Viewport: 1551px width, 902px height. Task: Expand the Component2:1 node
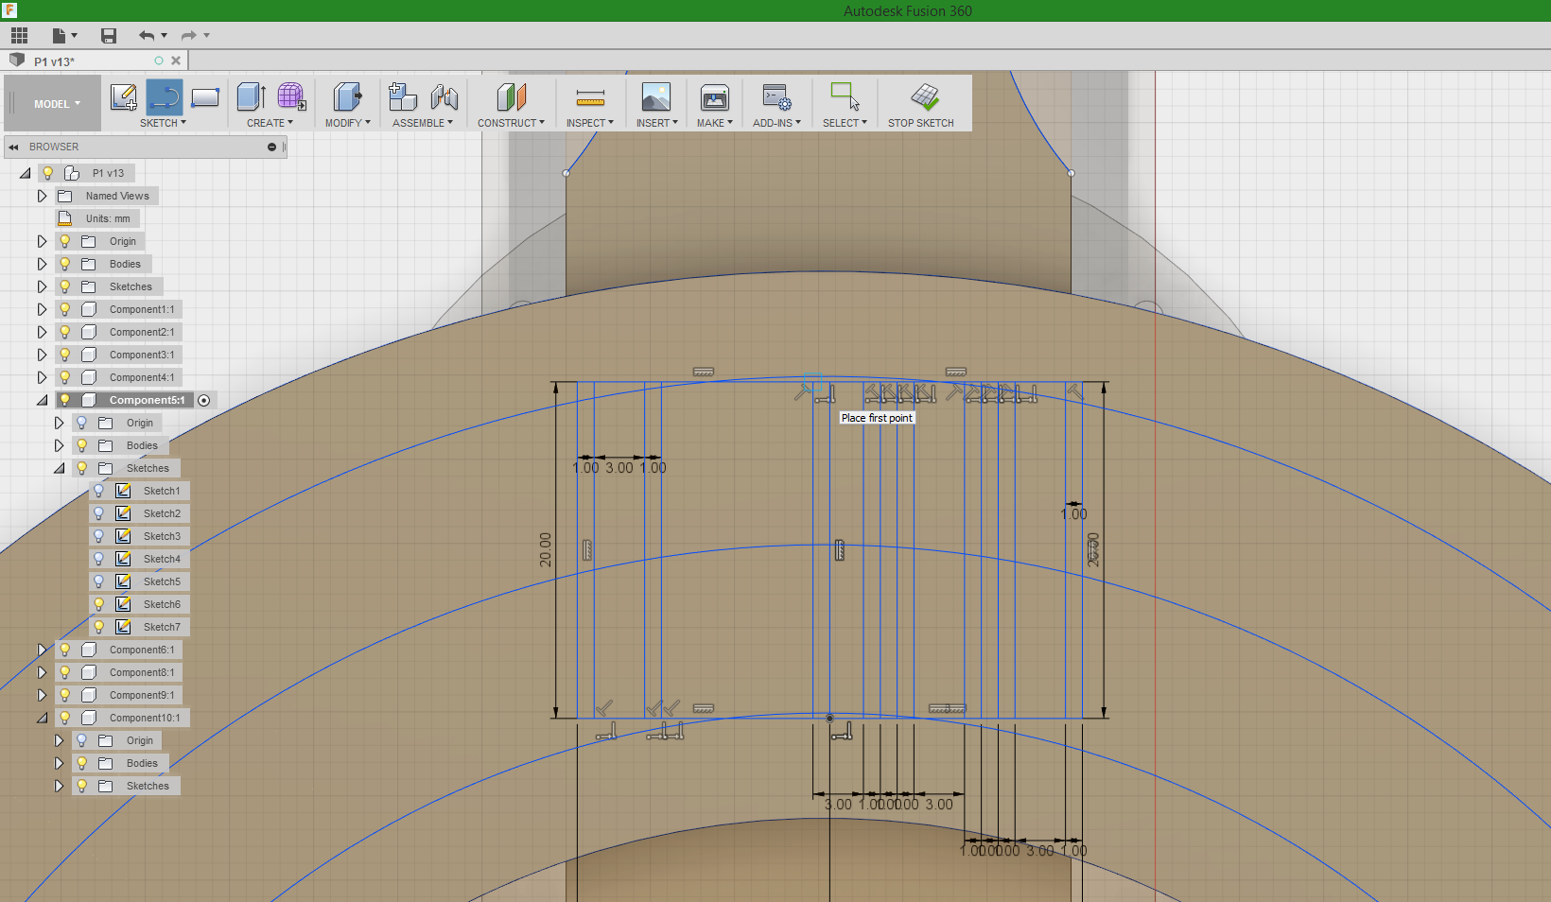(x=42, y=332)
